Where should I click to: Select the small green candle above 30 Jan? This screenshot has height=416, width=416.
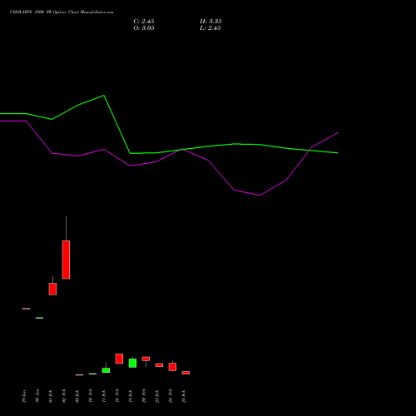[x=39, y=318]
